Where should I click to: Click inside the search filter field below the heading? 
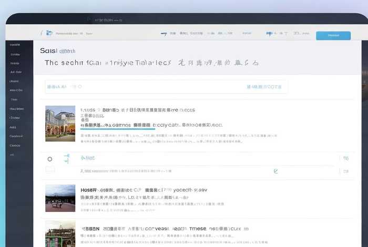166,87
